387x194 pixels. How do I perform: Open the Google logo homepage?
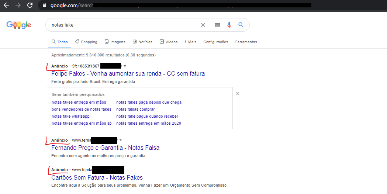(x=19, y=25)
